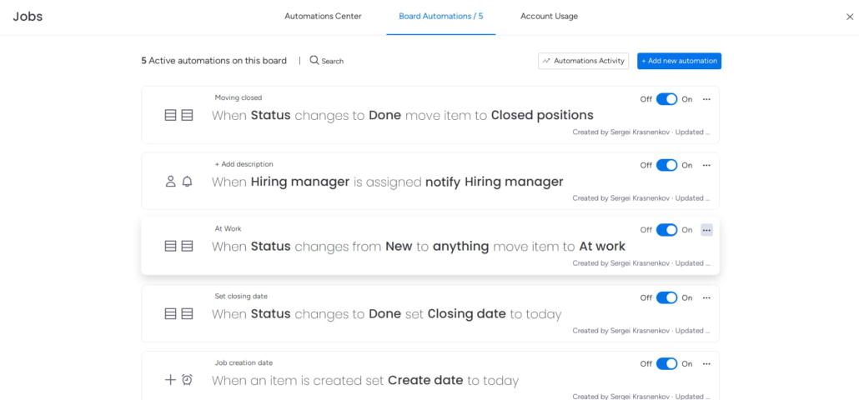Open more options for Moving closed automation
The height and width of the screenshot is (400, 859).
[706, 99]
